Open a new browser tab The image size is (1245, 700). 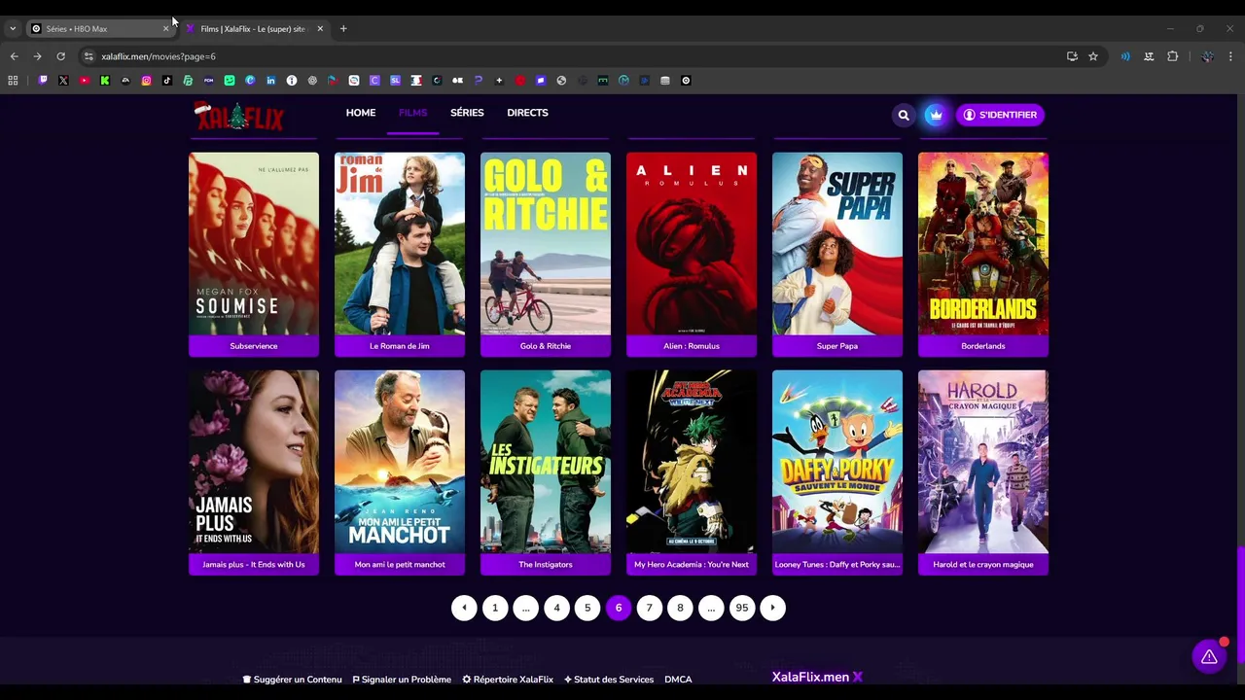pos(343,28)
